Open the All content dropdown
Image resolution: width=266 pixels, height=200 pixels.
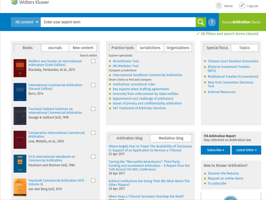tap(26, 22)
